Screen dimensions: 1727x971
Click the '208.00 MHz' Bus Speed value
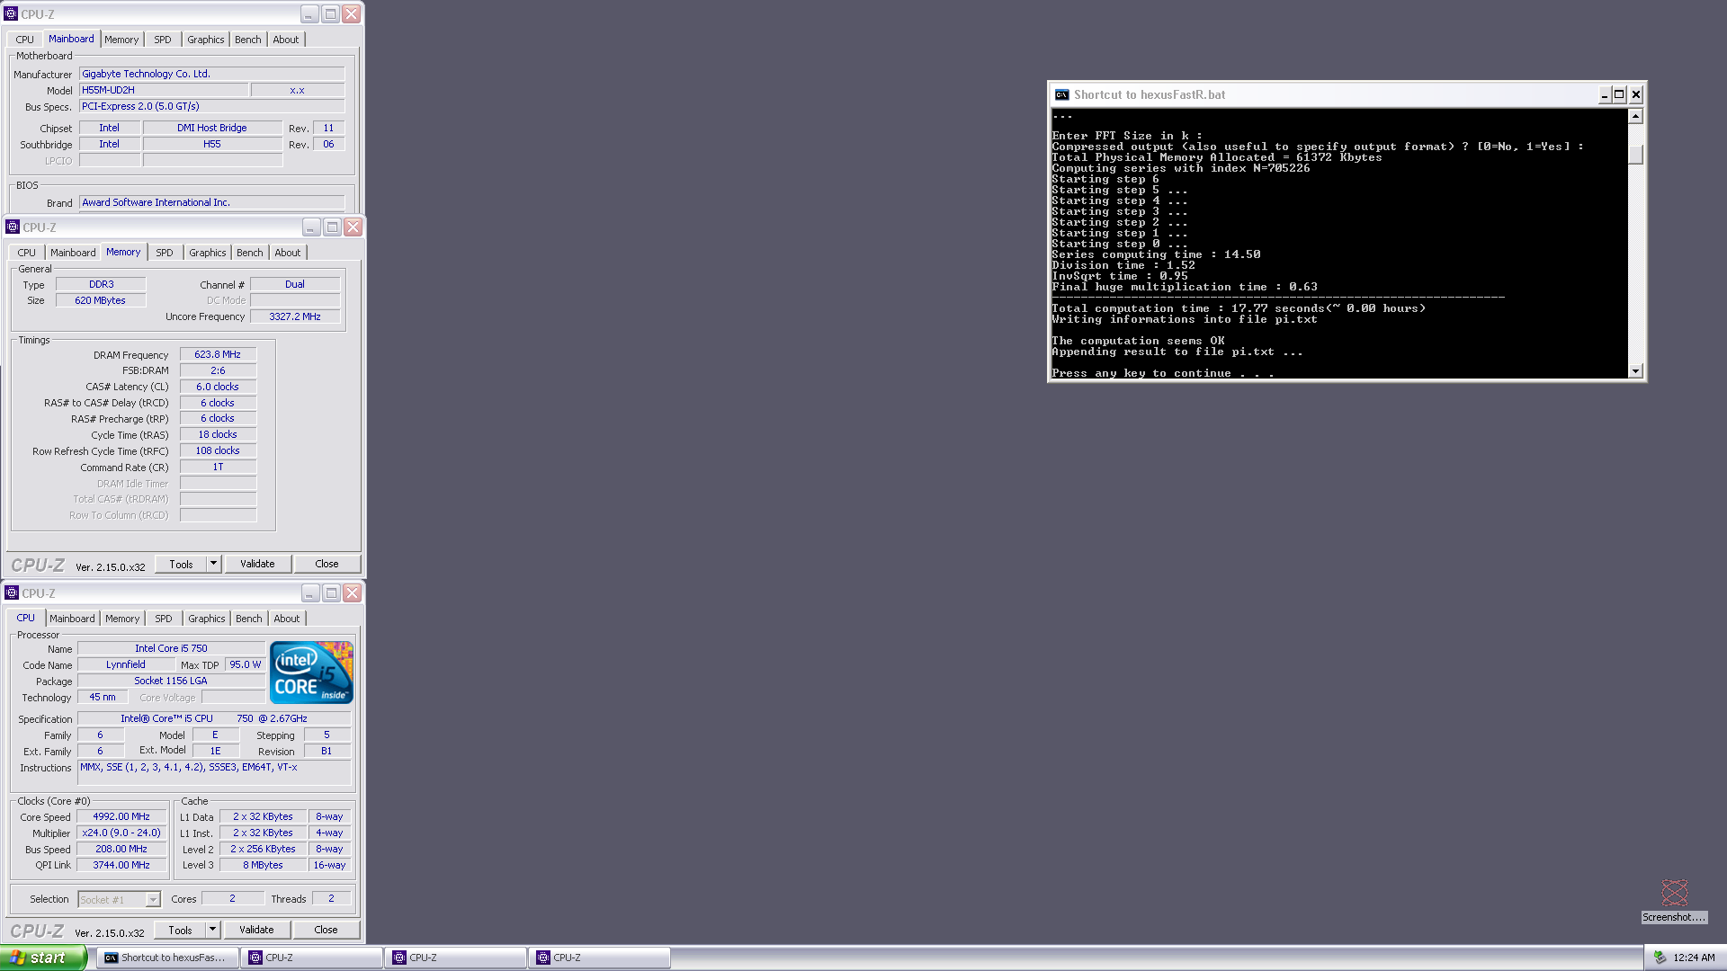pos(121,849)
